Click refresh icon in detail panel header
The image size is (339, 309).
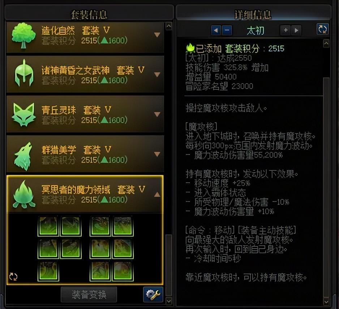coord(322,29)
